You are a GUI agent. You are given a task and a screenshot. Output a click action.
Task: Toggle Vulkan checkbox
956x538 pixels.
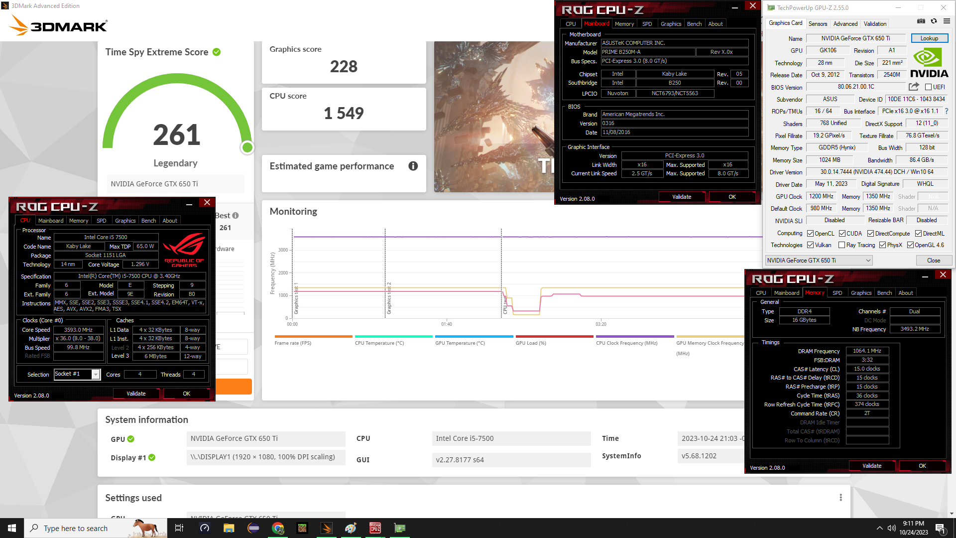[x=810, y=245]
